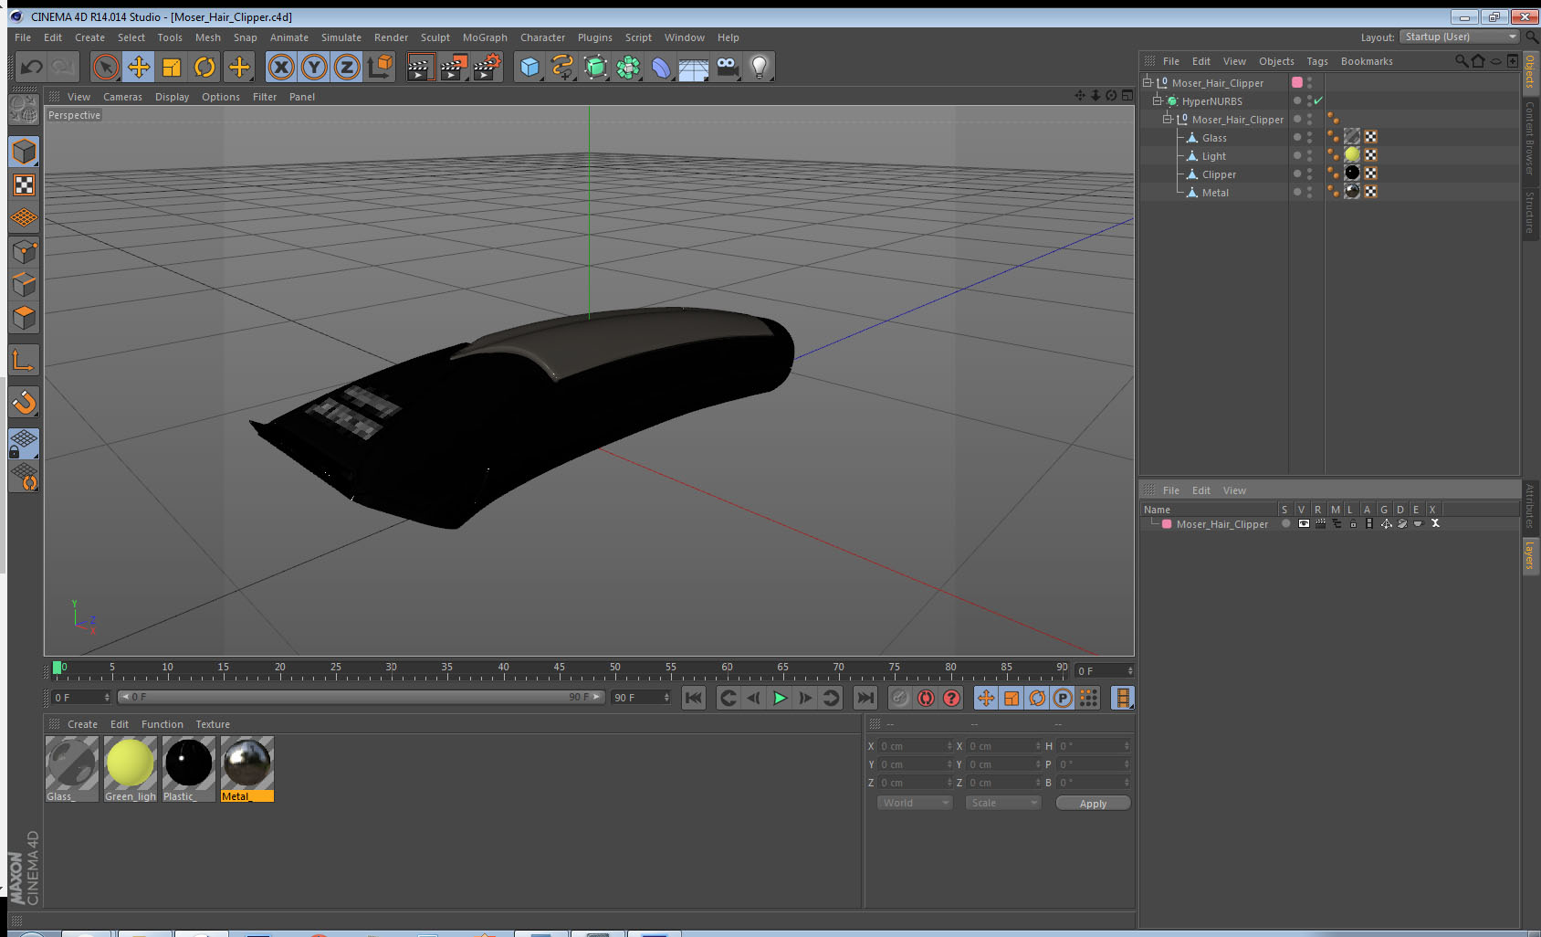The image size is (1541, 937).
Task: Open the HyperNURBS generator icon
Action: point(595,67)
